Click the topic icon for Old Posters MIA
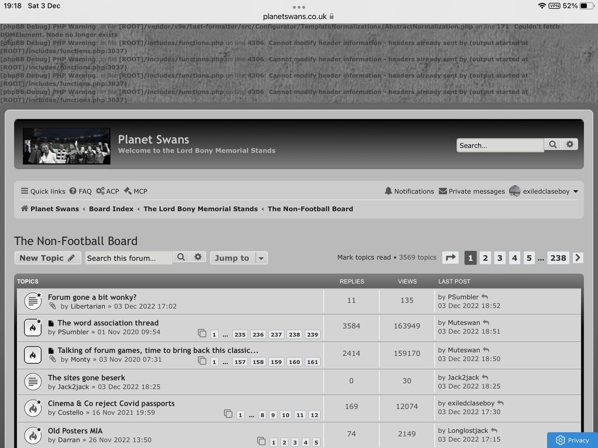 pyautogui.click(x=33, y=436)
